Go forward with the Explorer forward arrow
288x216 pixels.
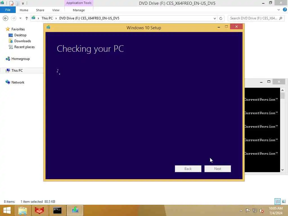tap(13, 18)
